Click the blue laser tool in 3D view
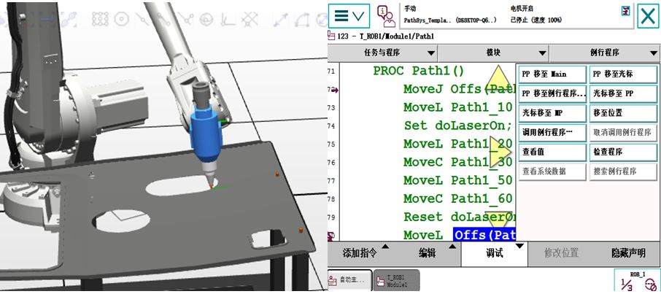The width and height of the screenshot is (661, 294). click(x=206, y=134)
